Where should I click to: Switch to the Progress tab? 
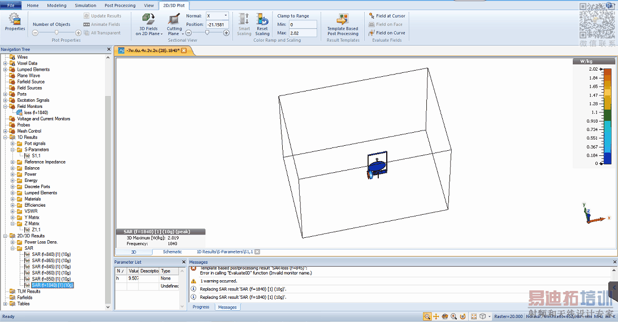tap(201, 307)
